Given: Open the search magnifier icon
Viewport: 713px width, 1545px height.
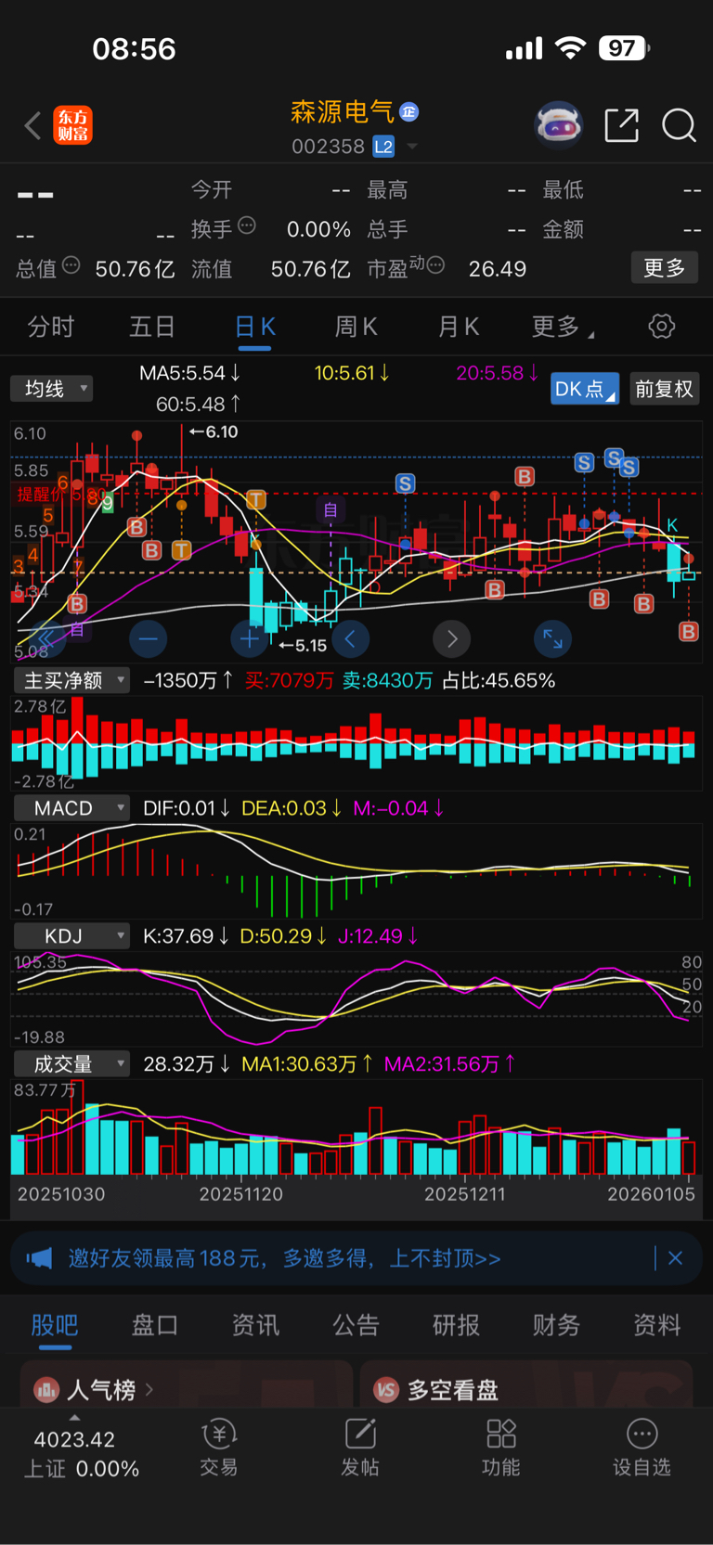Looking at the screenshot, I should click(679, 125).
